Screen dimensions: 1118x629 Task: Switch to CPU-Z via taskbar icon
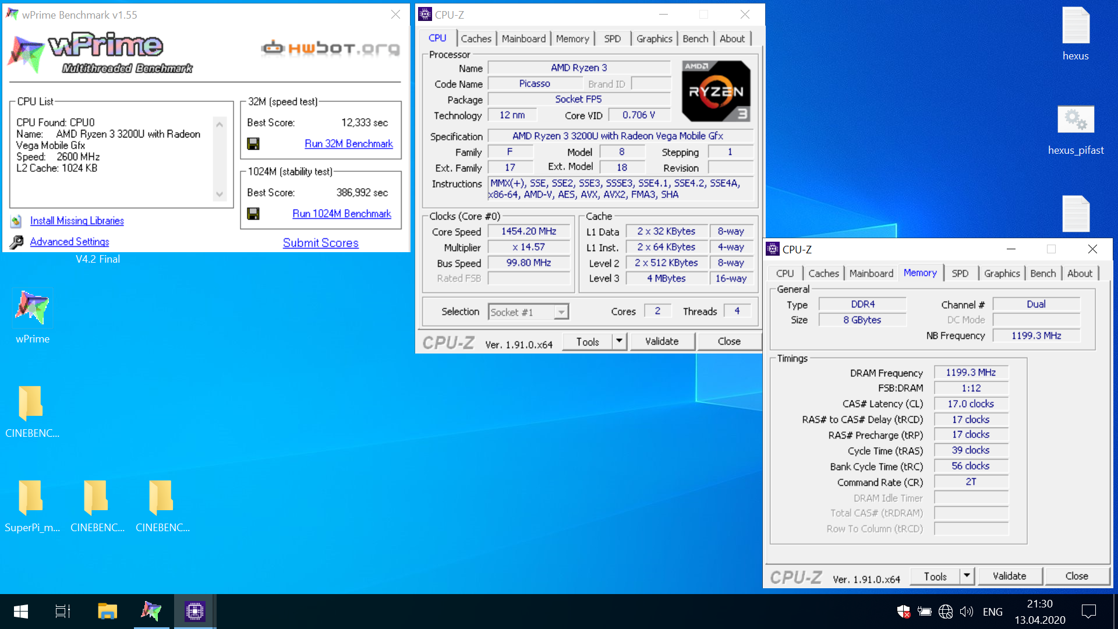tap(195, 612)
